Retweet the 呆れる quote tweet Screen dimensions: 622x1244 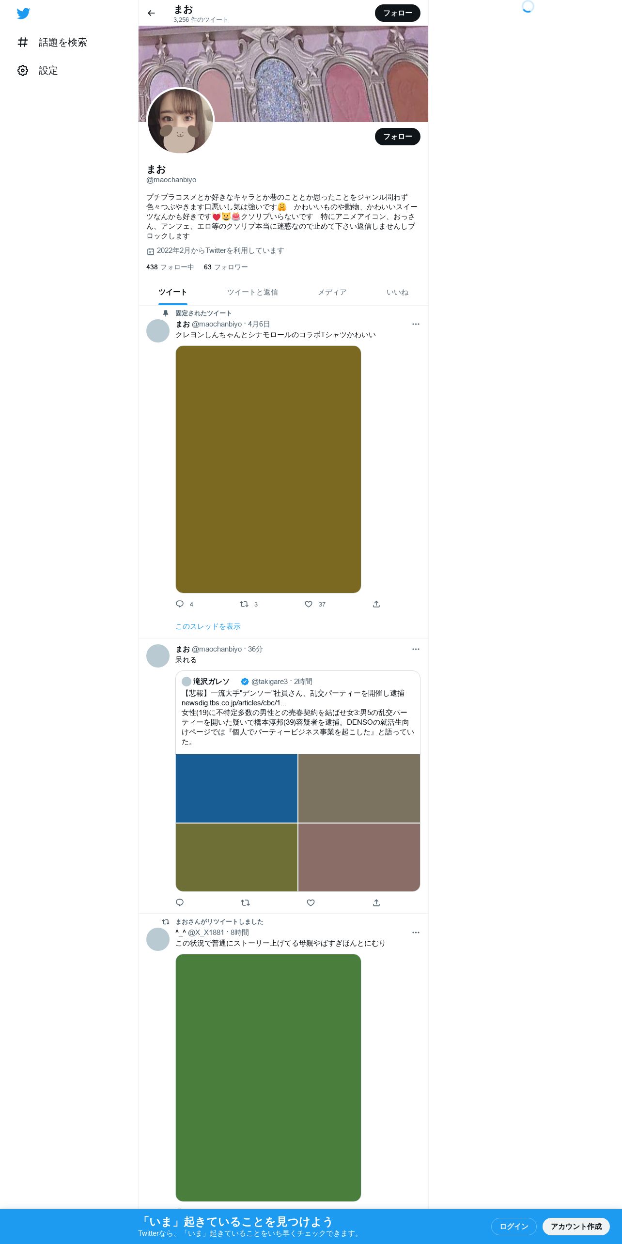[x=245, y=902]
